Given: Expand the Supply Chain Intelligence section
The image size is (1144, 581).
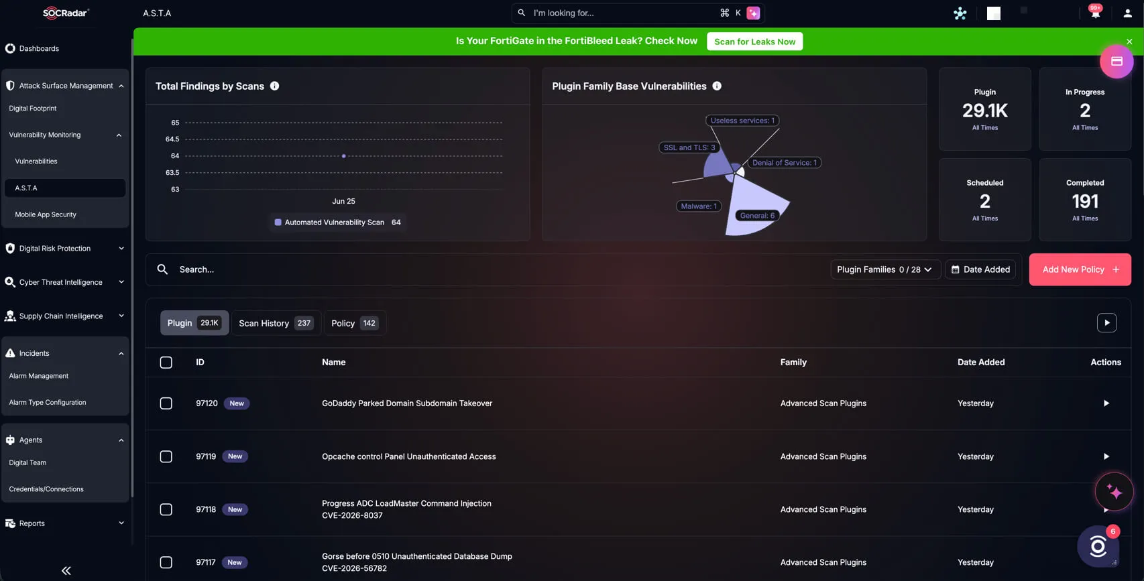Looking at the screenshot, I should click(x=121, y=316).
